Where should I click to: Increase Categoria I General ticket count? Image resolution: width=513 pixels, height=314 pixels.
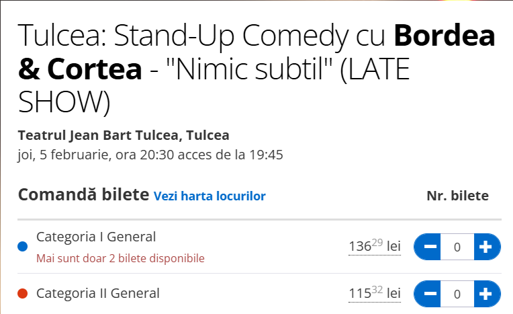(487, 247)
